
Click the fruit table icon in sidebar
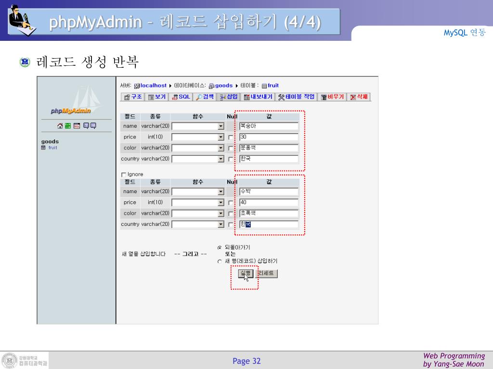(43, 148)
